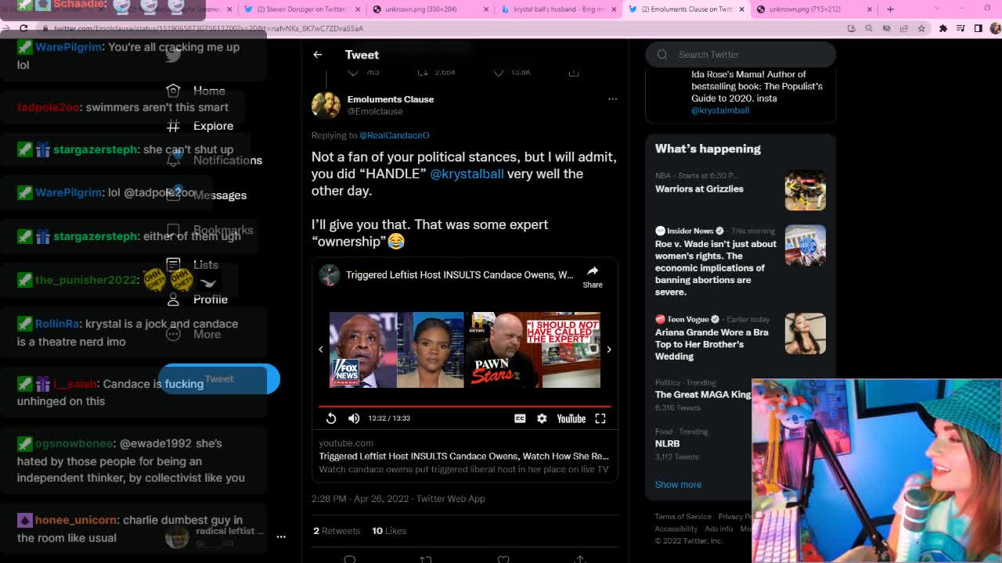Screen dimensions: 1002x563
Task: Click the Search Twitter input field
Action: click(x=741, y=55)
